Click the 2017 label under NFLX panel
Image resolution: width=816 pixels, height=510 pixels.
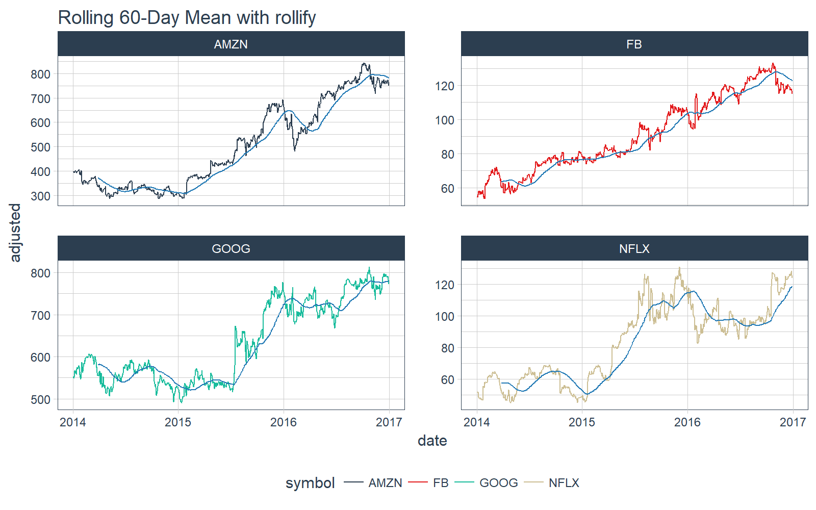pyautogui.click(x=793, y=422)
